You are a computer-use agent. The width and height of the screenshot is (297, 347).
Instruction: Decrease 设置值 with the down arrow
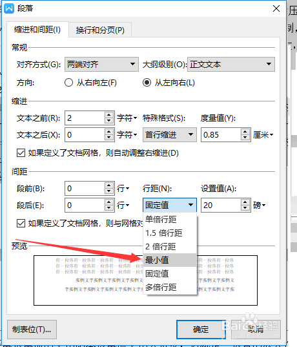tap(245, 208)
